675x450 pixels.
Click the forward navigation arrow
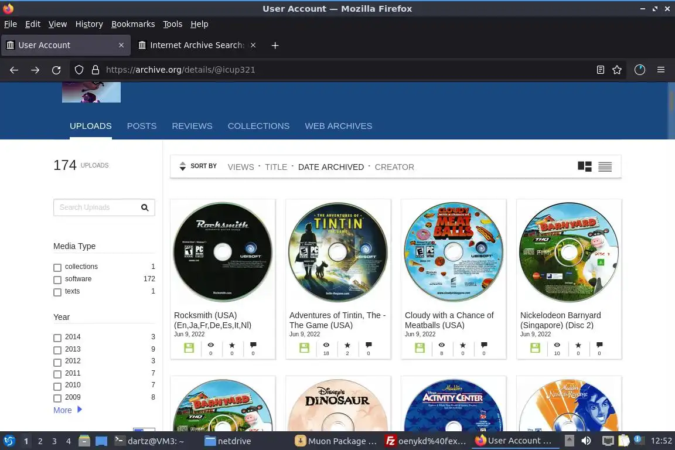click(35, 70)
